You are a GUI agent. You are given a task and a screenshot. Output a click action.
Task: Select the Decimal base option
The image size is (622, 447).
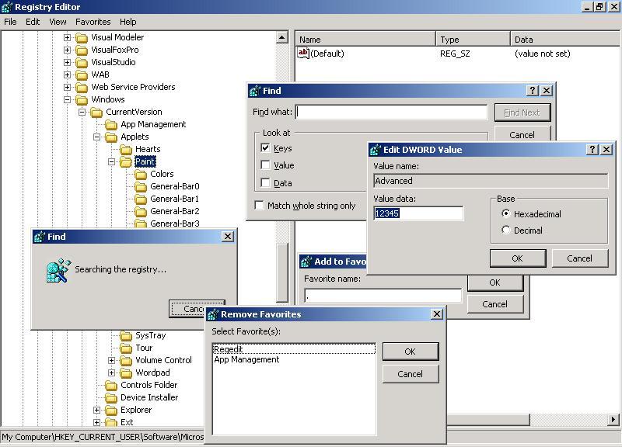point(507,230)
